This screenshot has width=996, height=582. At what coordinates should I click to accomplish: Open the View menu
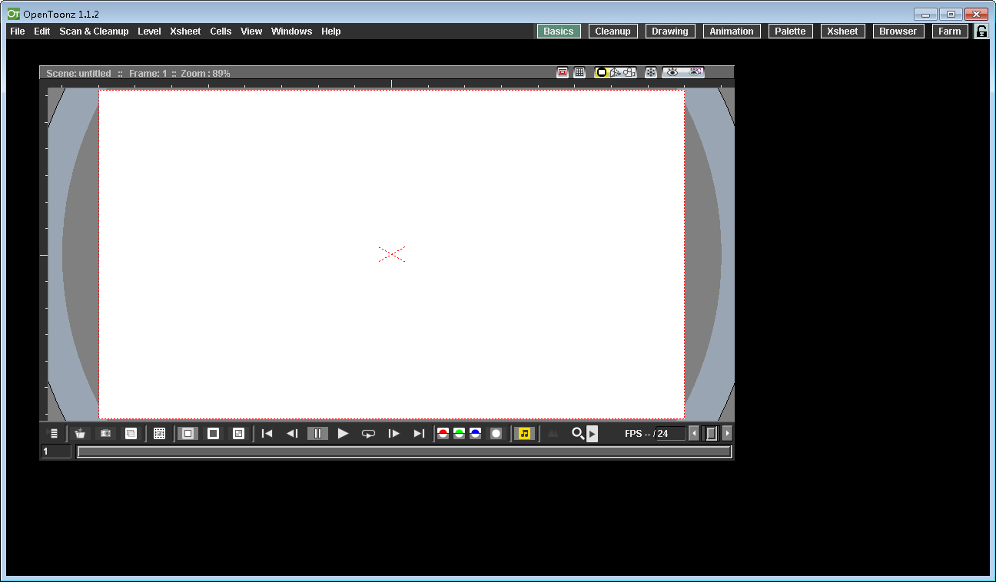(x=251, y=31)
